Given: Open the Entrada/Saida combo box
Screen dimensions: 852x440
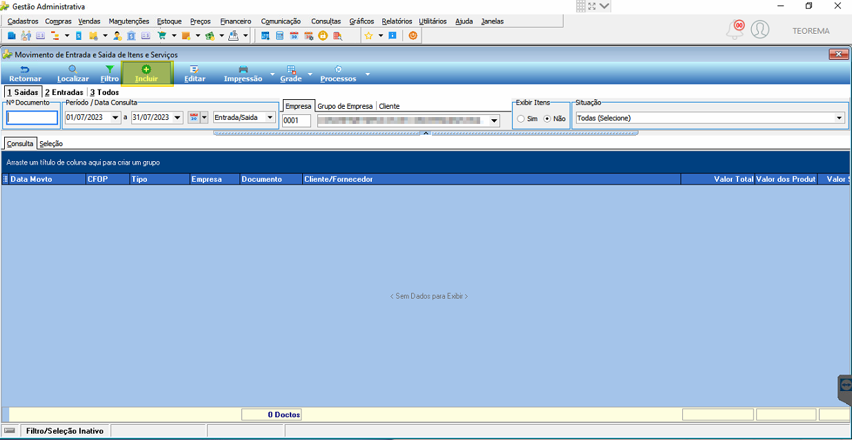Looking at the screenshot, I should [x=244, y=118].
